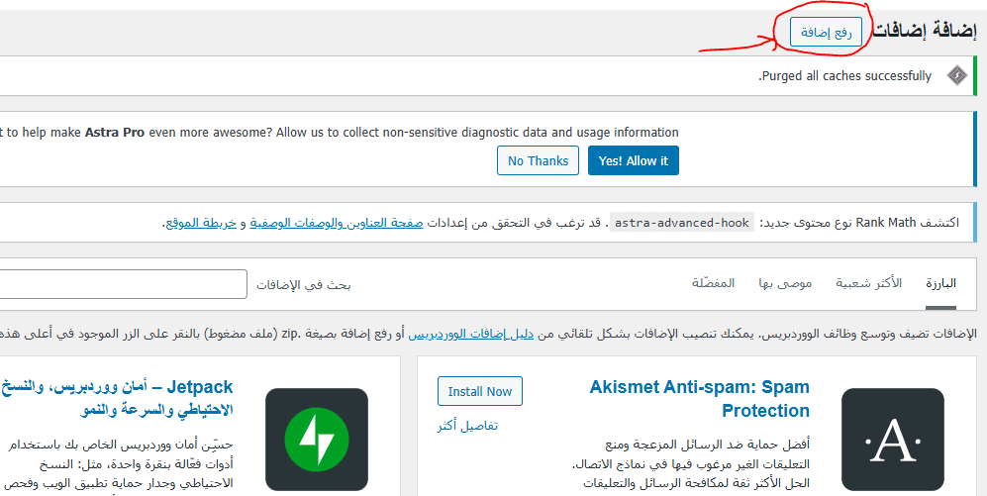
Task: Click the إضافة إضافات page heading
Action: tap(925, 32)
